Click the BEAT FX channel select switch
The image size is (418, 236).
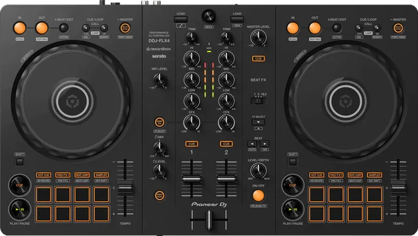pos(258,101)
